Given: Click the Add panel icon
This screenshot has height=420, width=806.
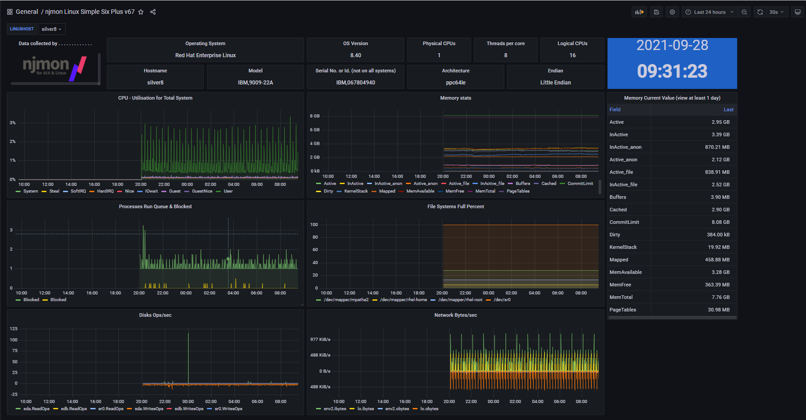Looking at the screenshot, I should (639, 12).
